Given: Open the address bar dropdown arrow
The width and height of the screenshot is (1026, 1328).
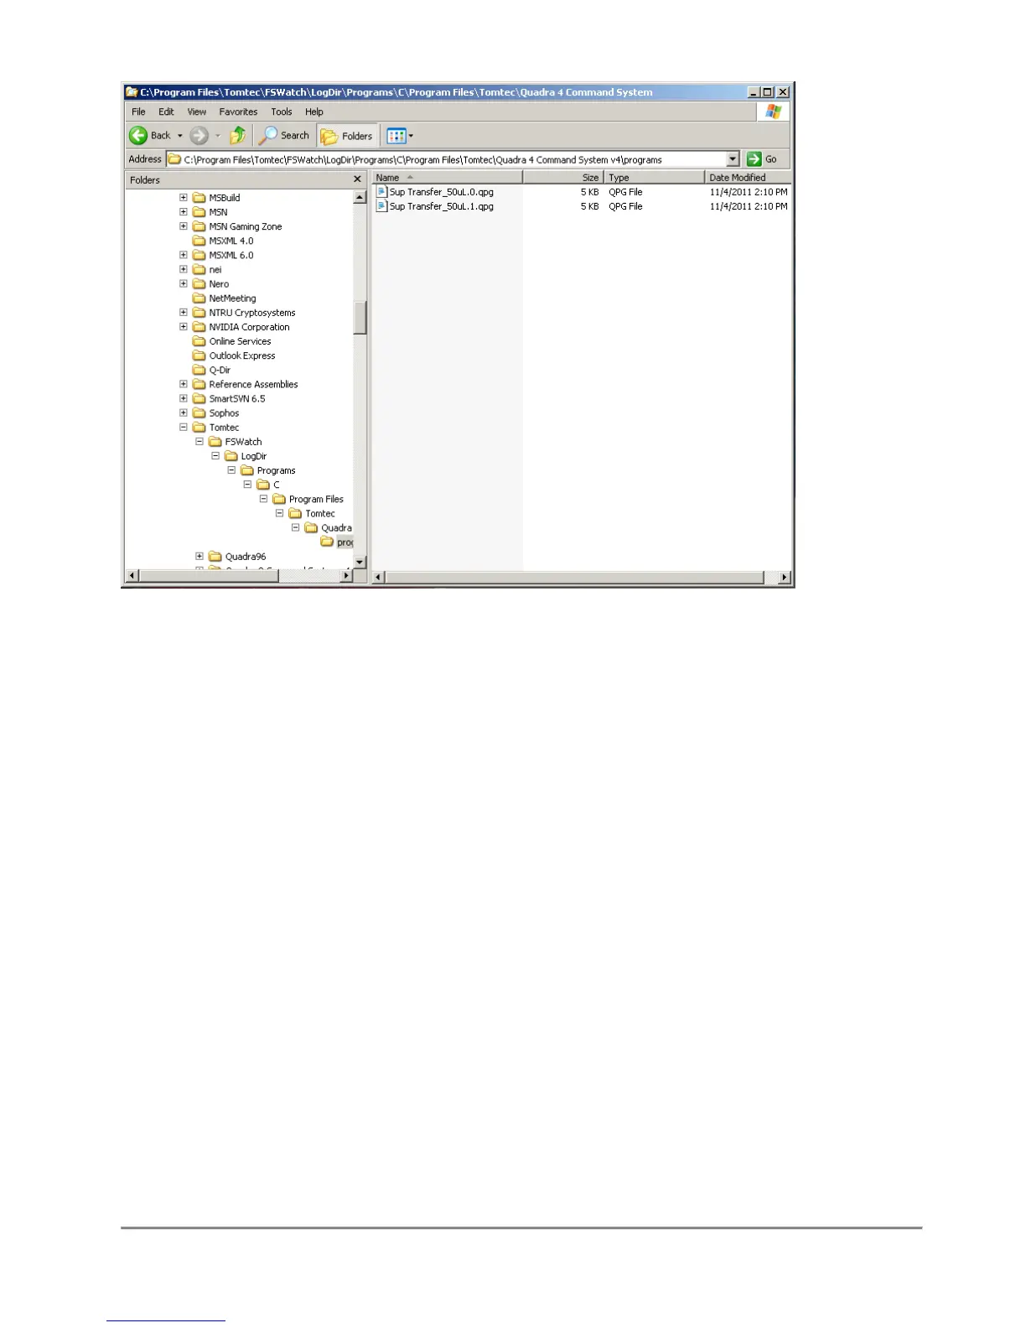Looking at the screenshot, I should pos(733,159).
